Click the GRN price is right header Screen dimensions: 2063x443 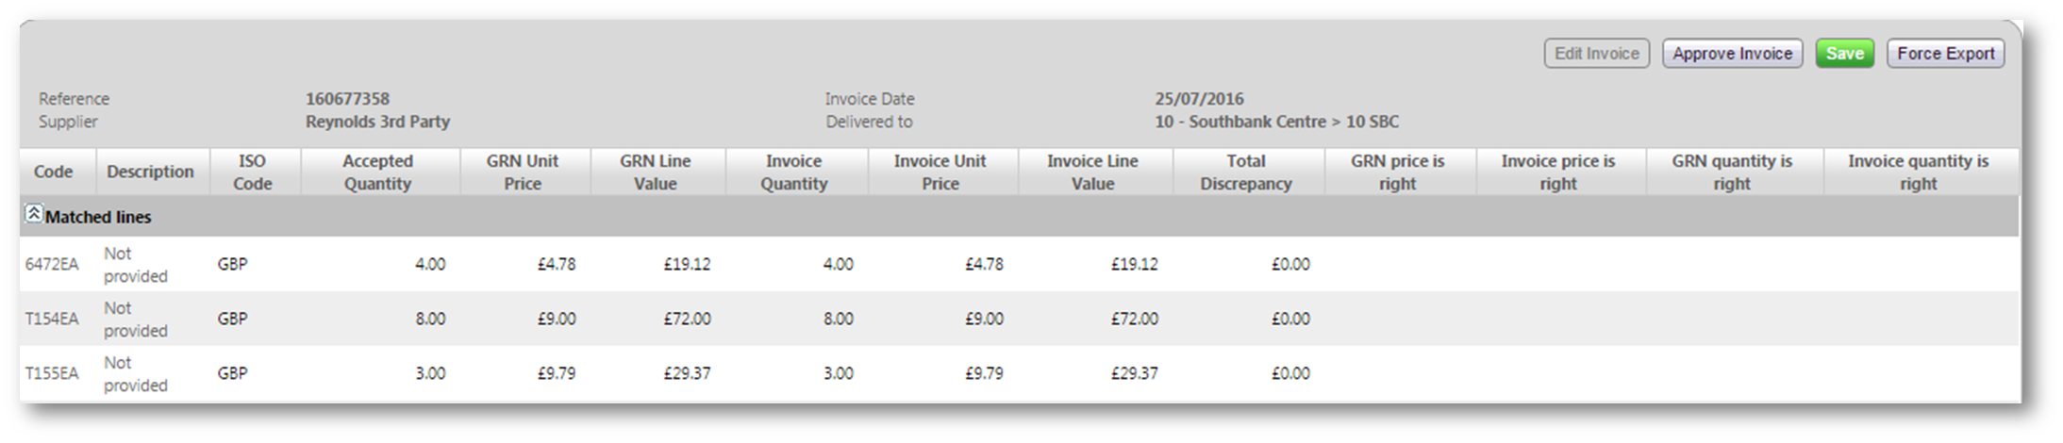[1400, 172]
